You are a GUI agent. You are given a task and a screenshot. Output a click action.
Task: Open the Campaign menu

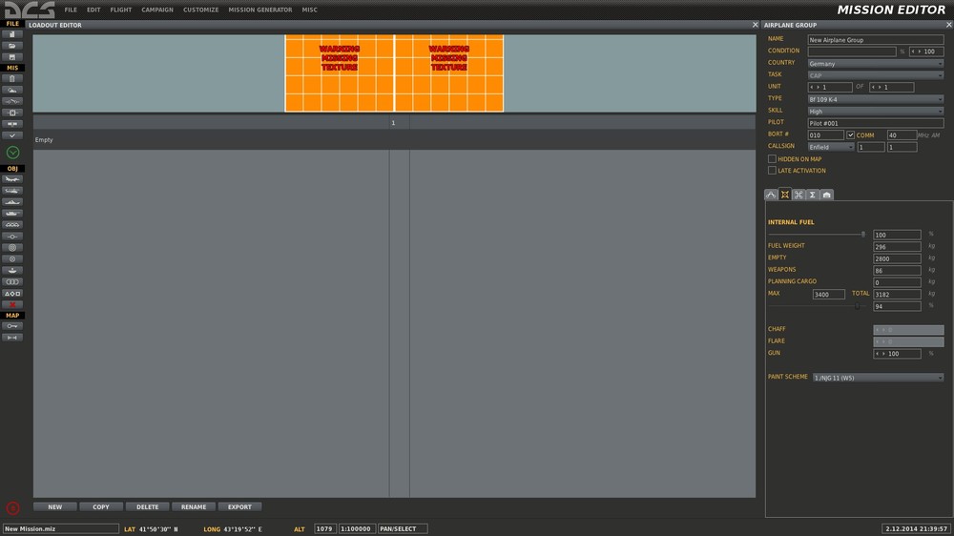coord(157,10)
